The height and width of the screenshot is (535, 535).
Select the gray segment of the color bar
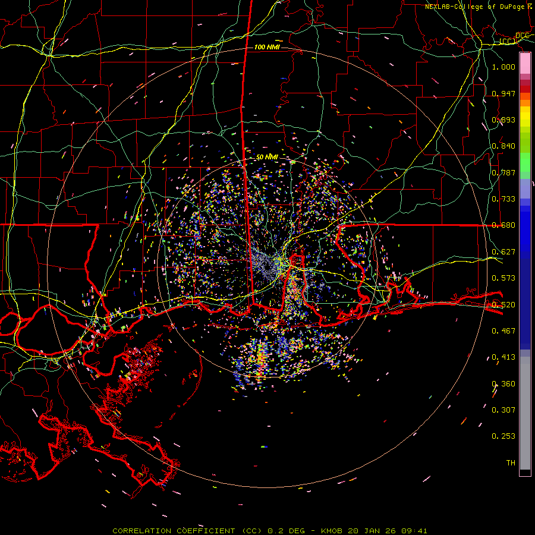coord(525,413)
